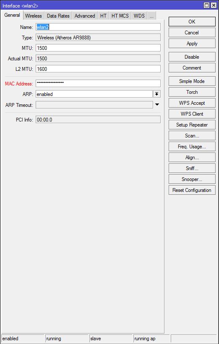
Task: Disable the wlan2 interface
Action: click(192, 57)
